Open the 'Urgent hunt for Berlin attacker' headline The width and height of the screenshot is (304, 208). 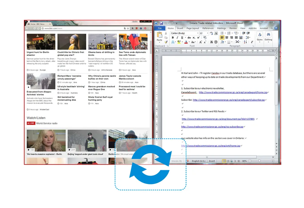38,54
